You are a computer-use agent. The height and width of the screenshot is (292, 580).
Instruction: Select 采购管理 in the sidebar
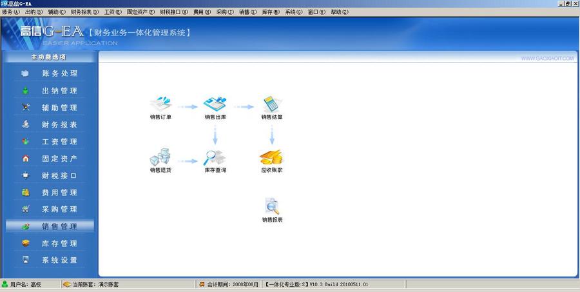[x=50, y=209]
